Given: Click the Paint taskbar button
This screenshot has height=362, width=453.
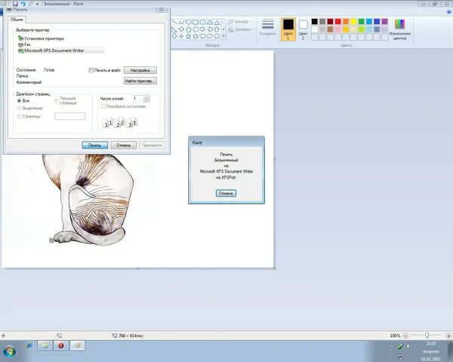Looking at the screenshot, I should tap(77, 345).
